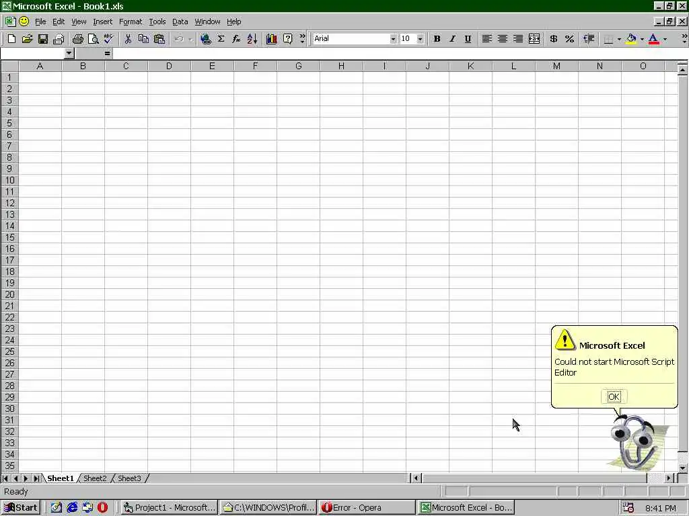Print the sheet using printer icon

click(78, 39)
